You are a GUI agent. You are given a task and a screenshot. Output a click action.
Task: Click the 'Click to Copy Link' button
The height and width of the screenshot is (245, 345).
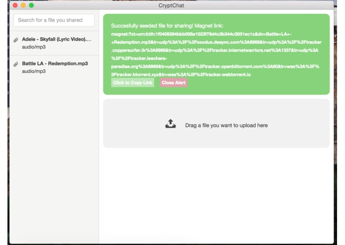click(x=133, y=83)
